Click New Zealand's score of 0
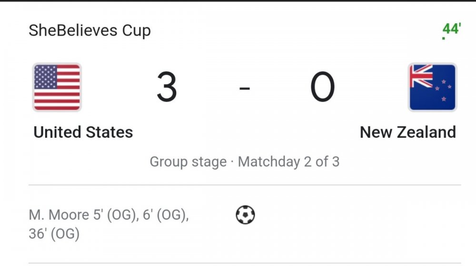The image size is (476, 266). click(x=323, y=87)
